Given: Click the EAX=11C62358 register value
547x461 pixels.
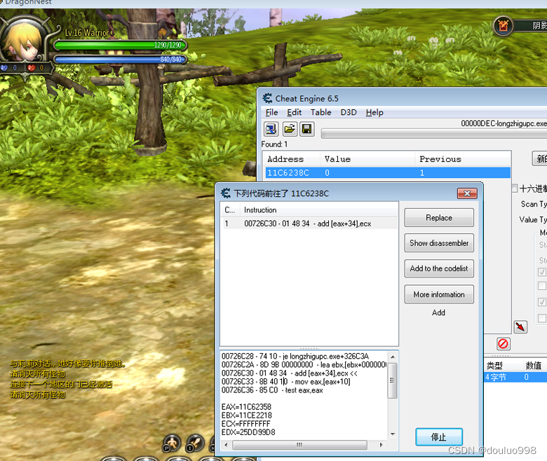Looking at the screenshot, I should (246, 407).
